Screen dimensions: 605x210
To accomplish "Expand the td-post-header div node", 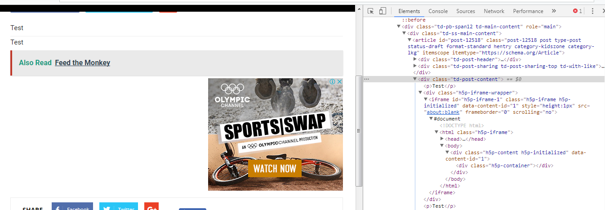I will (x=415, y=59).
